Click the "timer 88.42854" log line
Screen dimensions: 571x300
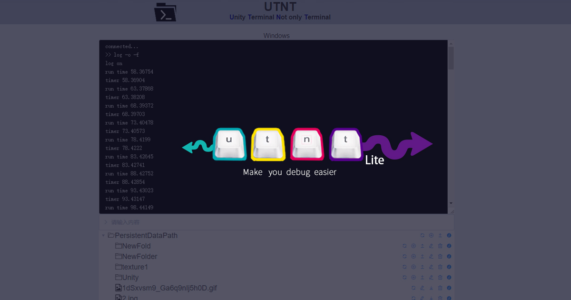tap(125, 182)
